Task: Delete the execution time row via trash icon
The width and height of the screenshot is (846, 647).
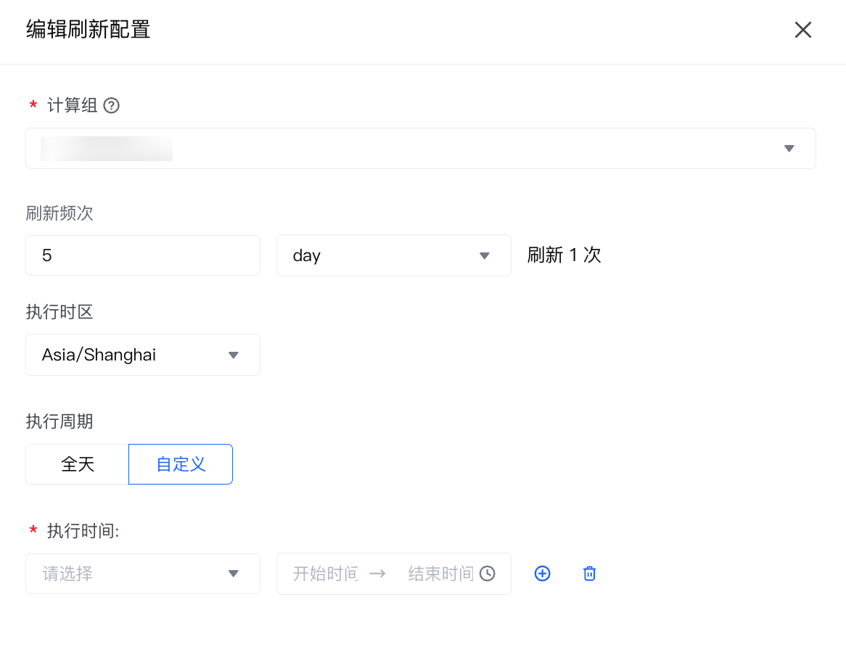Action: coord(590,574)
